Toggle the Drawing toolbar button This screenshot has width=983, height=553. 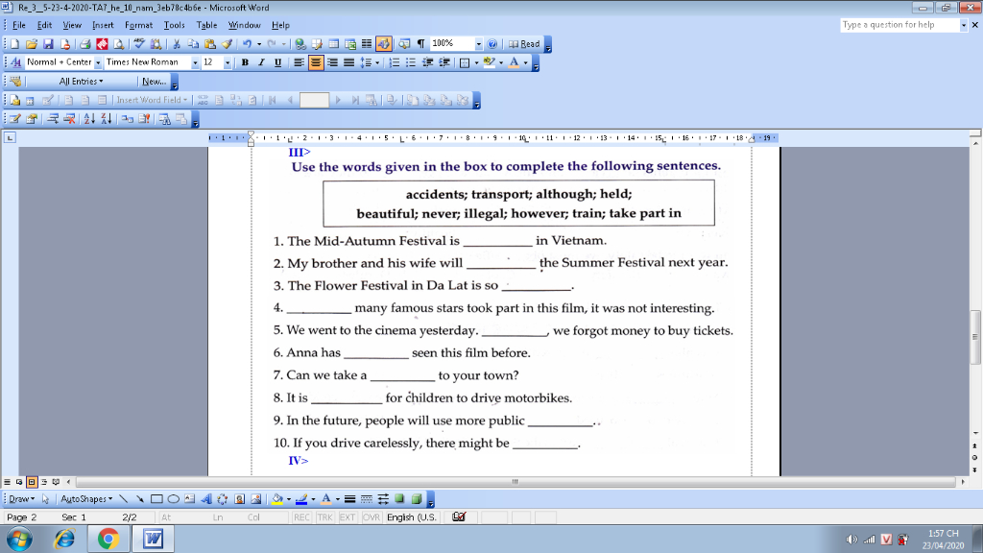coord(384,44)
